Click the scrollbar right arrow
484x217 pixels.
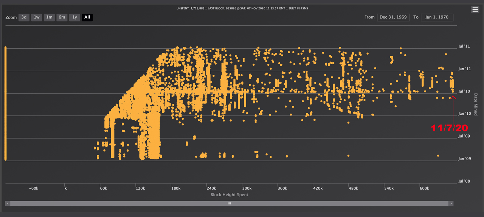(x=450, y=203)
